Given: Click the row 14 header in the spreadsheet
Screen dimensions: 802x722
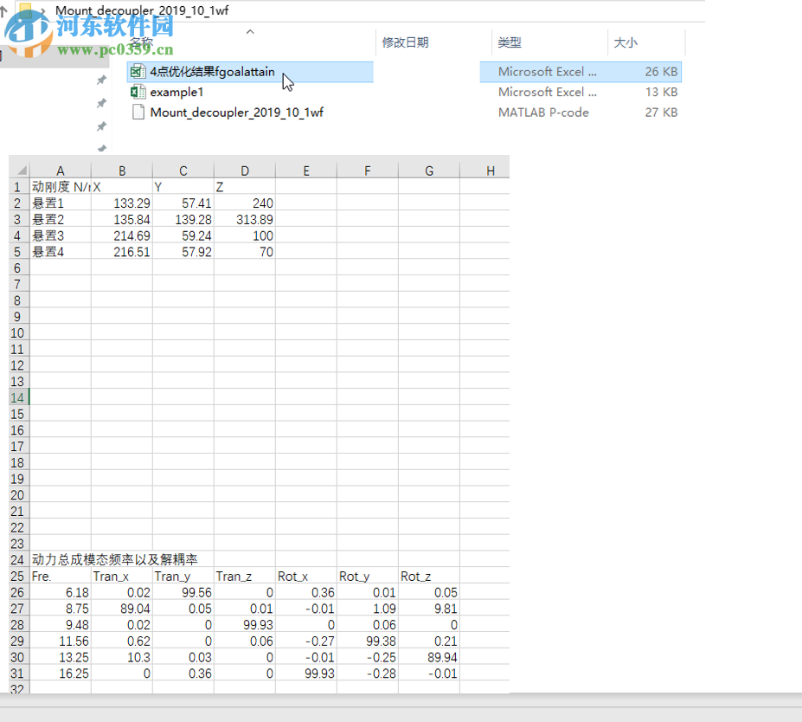Looking at the screenshot, I should point(17,397).
